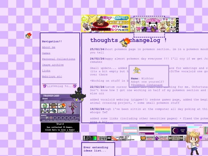This screenshot has height=156, width=208.
Task: Click the 19/02/24 changelog entry date
Action: click(97, 109)
